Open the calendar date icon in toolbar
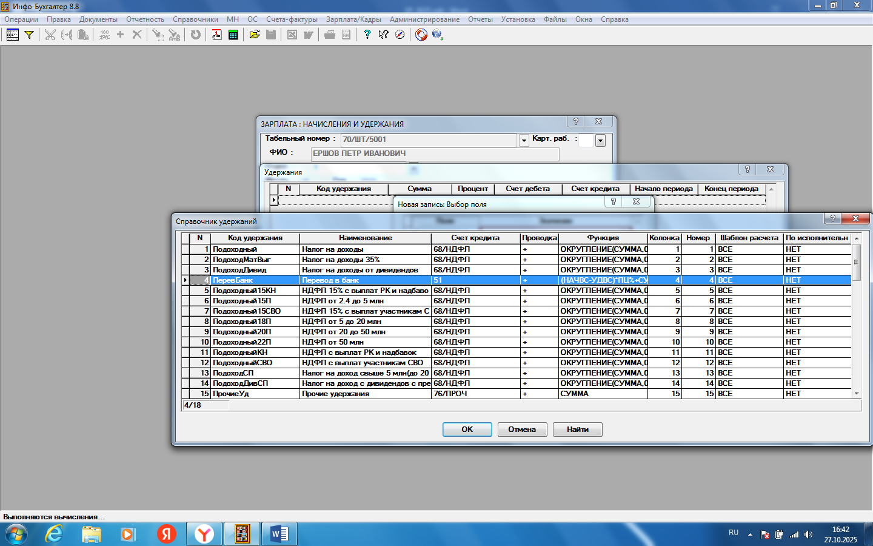The image size is (873, 546). pyautogui.click(x=216, y=35)
